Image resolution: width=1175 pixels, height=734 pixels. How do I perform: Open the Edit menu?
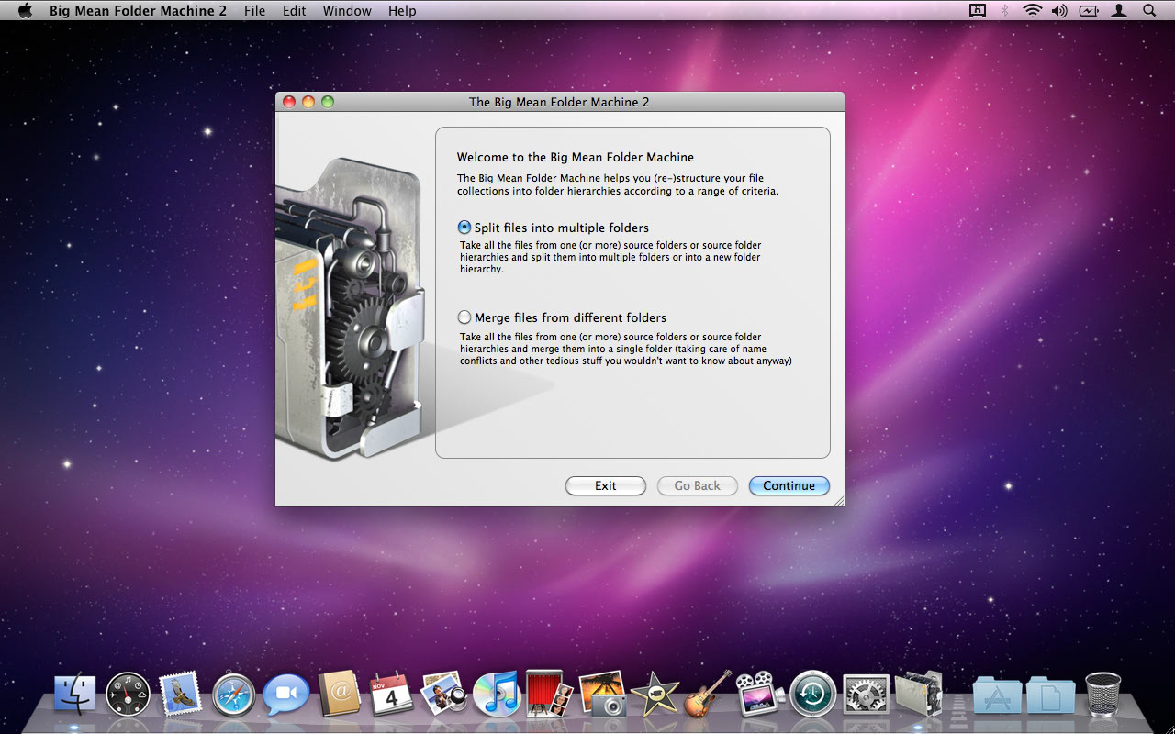pyautogui.click(x=294, y=11)
